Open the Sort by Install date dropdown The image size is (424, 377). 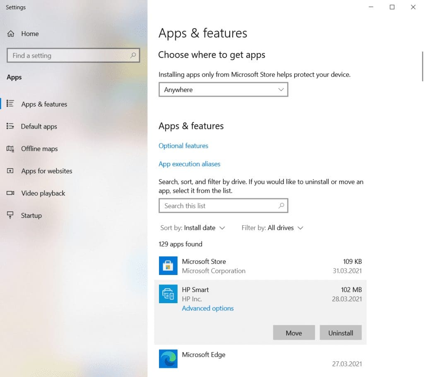coord(193,228)
